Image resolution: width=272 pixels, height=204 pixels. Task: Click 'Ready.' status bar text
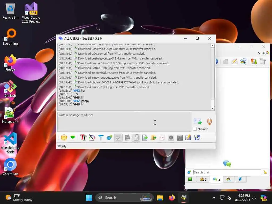click(62, 146)
